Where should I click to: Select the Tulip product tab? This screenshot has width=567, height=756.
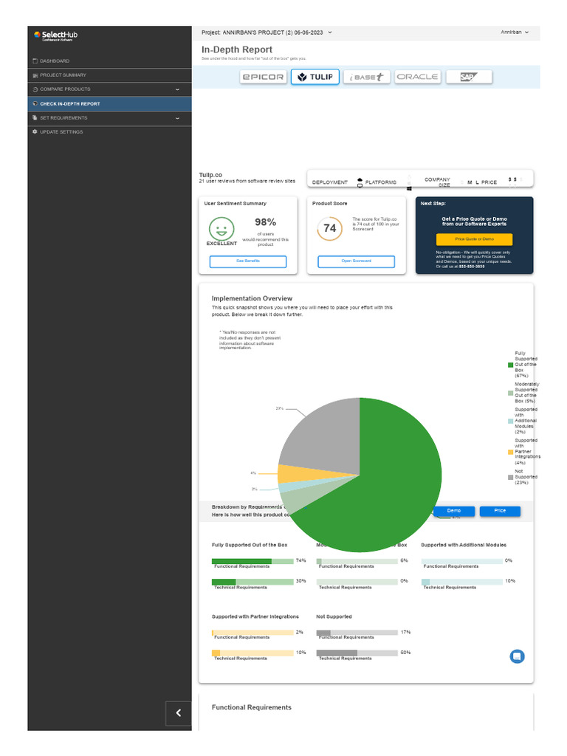click(315, 77)
